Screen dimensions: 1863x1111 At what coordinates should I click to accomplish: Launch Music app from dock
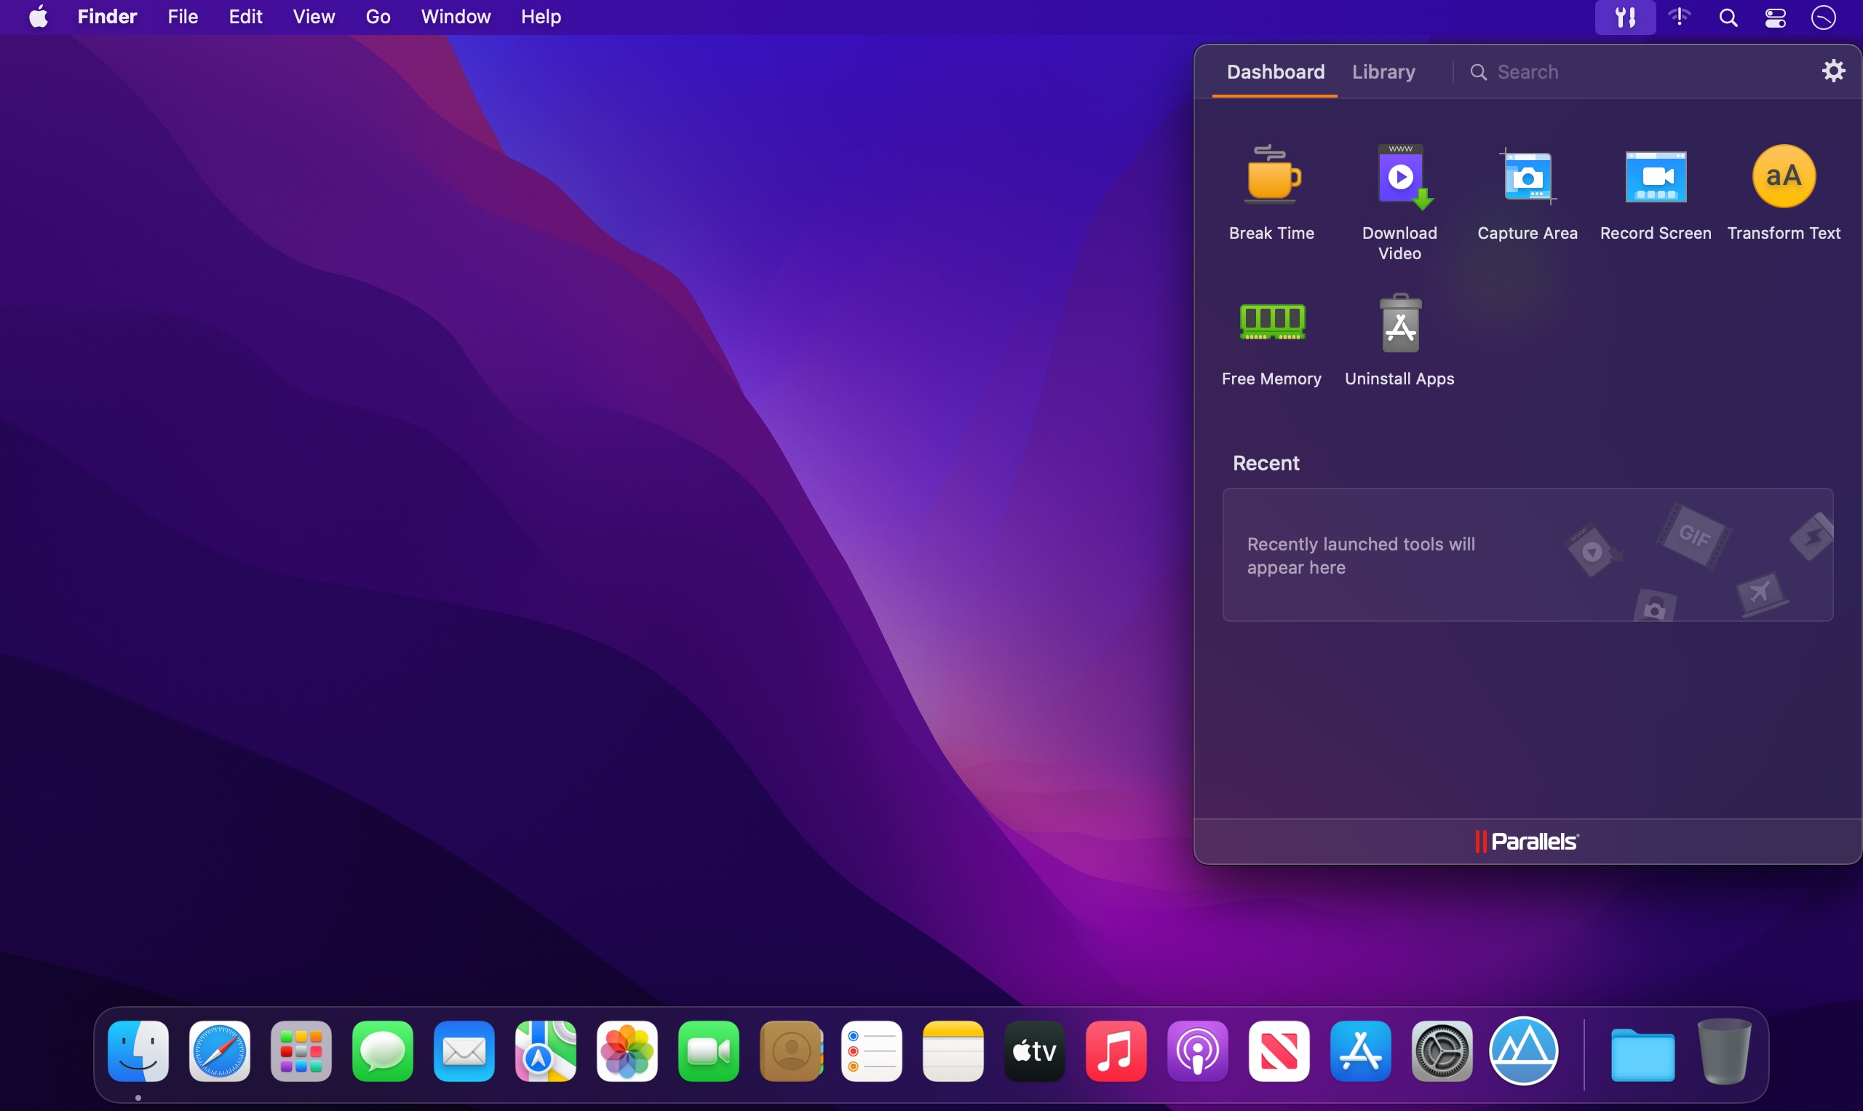click(1116, 1053)
